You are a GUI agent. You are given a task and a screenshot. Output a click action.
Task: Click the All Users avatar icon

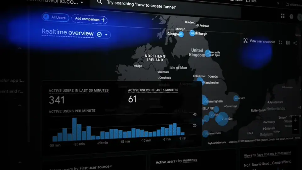click(46, 17)
